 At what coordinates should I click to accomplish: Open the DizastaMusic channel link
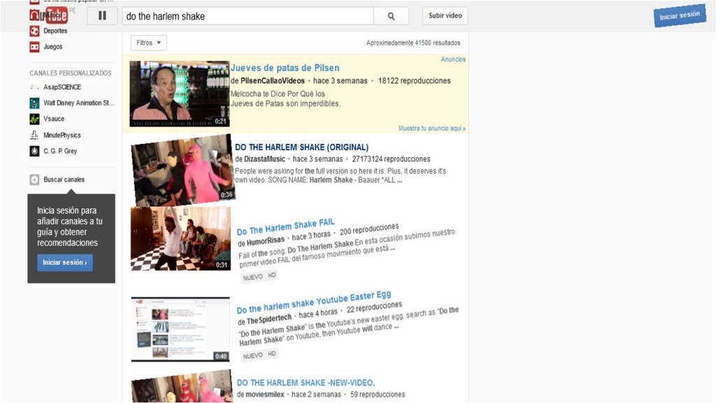tap(264, 159)
